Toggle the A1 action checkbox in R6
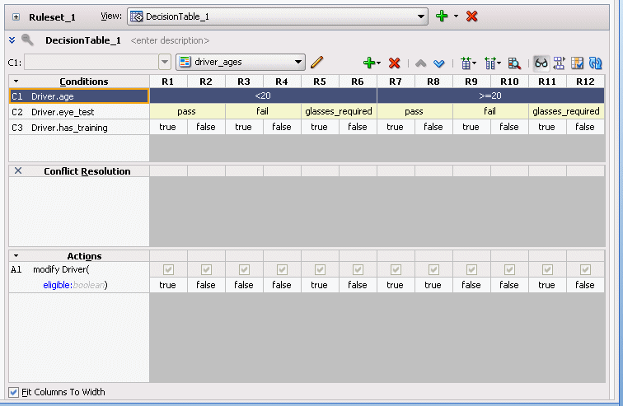This screenshot has height=406, width=623. (x=358, y=270)
